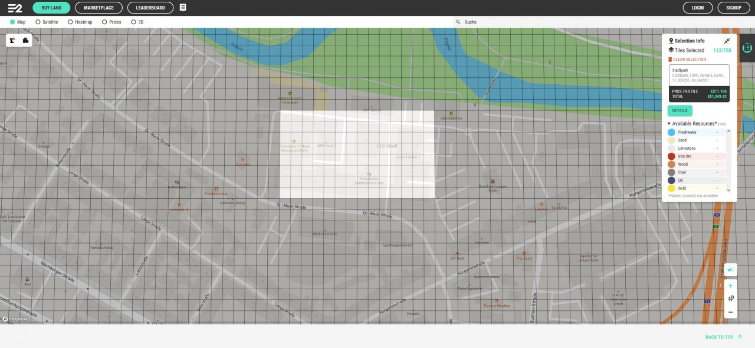755x348 pixels.
Task: Click the Earth 2 logo icon
Action: pyautogui.click(x=15, y=8)
